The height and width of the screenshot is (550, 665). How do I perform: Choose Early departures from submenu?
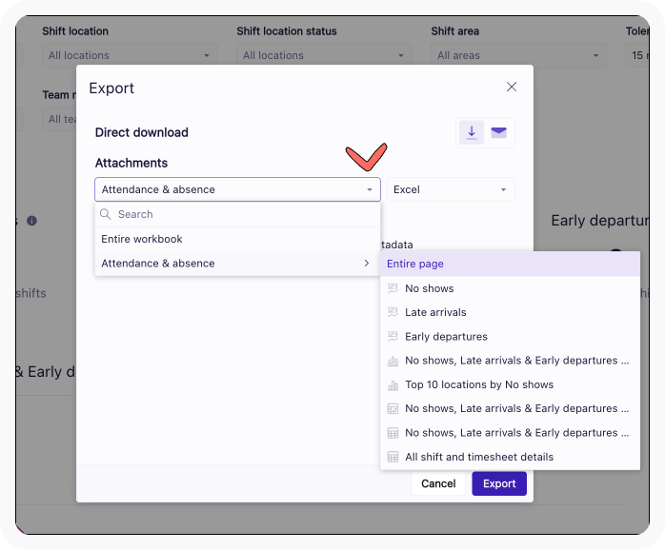511,337
